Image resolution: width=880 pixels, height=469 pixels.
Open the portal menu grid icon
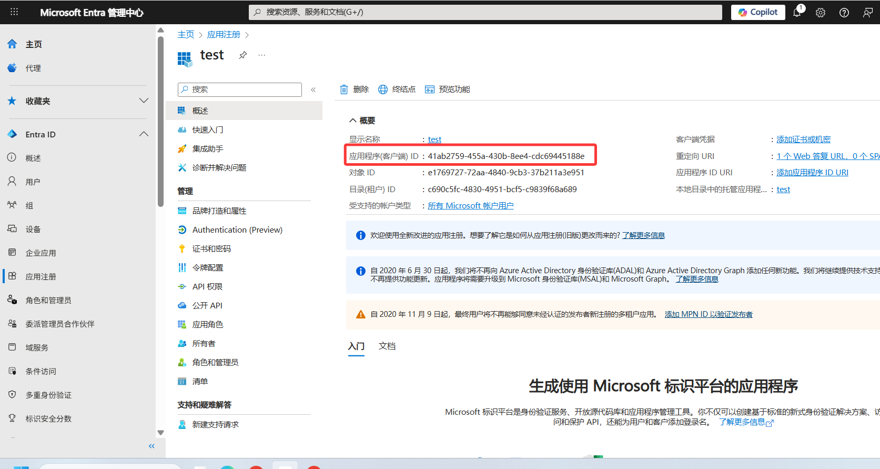pos(14,12)
